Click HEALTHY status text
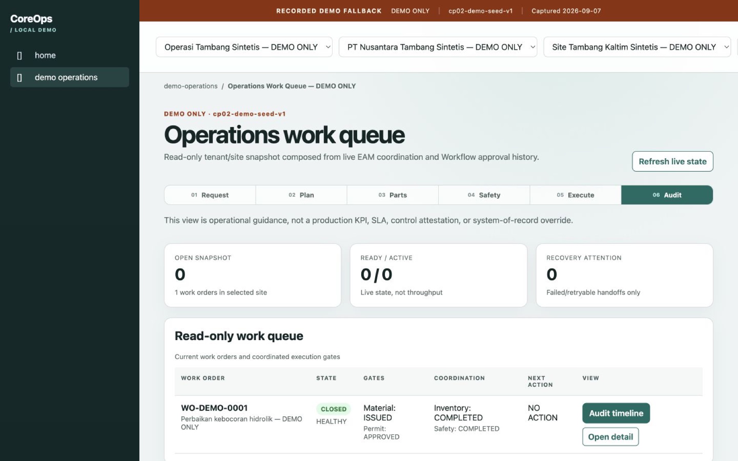The width and height of the screenshot is (738, 461). coord(331,422)
